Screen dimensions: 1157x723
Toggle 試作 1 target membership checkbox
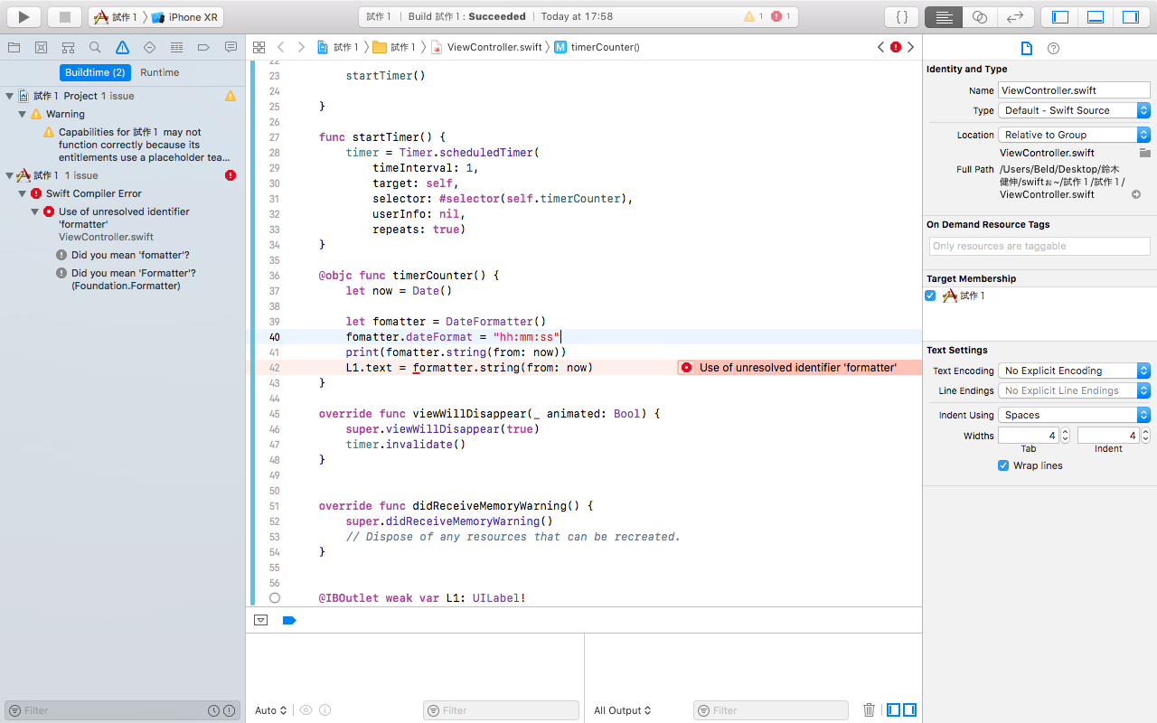[930, 296]
